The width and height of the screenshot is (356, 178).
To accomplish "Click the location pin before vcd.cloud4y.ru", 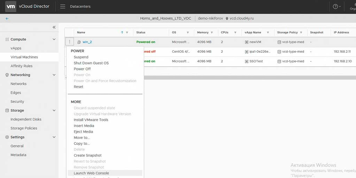I will [227, 18].
